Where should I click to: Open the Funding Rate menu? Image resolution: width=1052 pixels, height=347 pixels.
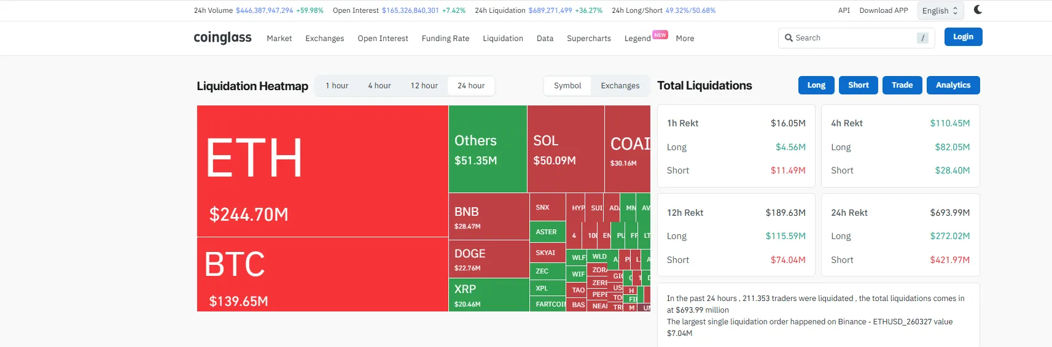(x=445, y=39)
